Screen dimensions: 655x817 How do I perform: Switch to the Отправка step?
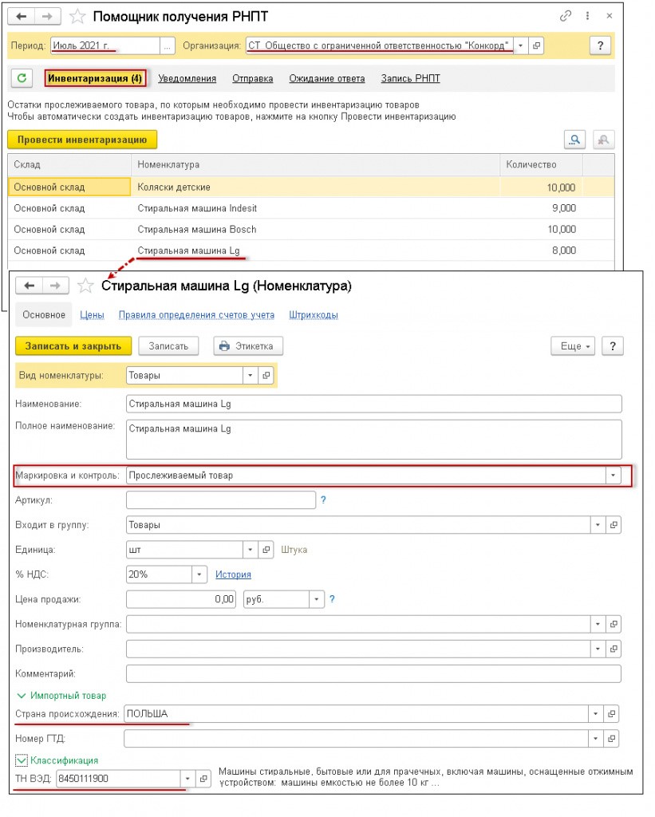[253, 78]
